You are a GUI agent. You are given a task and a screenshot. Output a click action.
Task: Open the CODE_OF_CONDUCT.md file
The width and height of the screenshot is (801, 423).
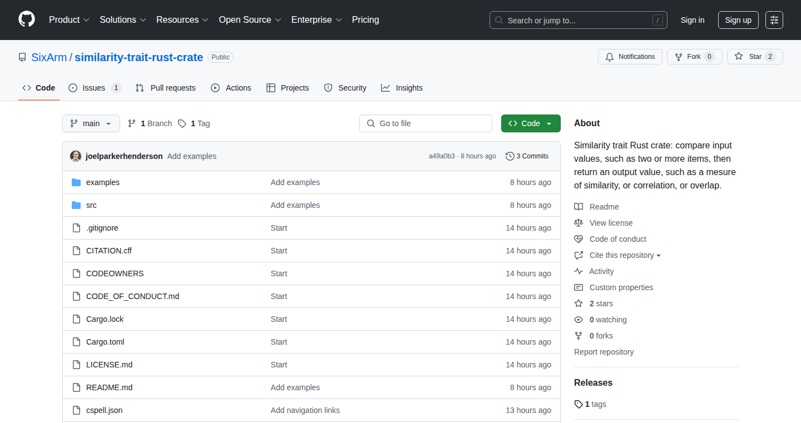point(133,296)
